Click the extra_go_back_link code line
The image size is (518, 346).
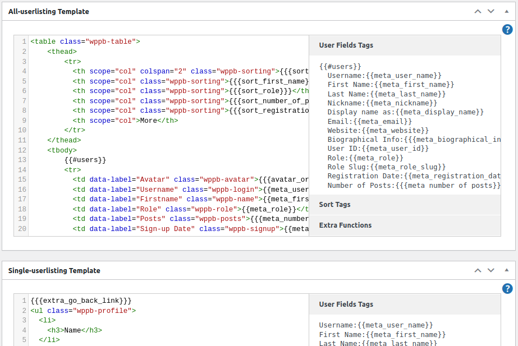81,301
